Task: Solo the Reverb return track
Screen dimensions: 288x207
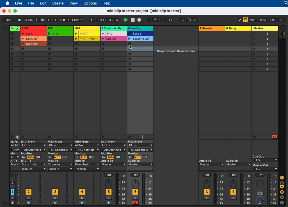Action: tap(207, 198)
